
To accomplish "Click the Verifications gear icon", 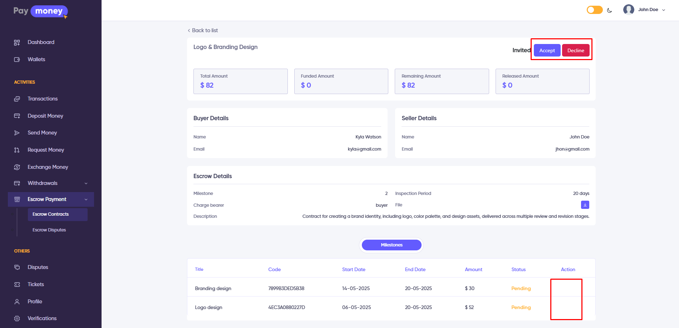I will tap(17, 319).
